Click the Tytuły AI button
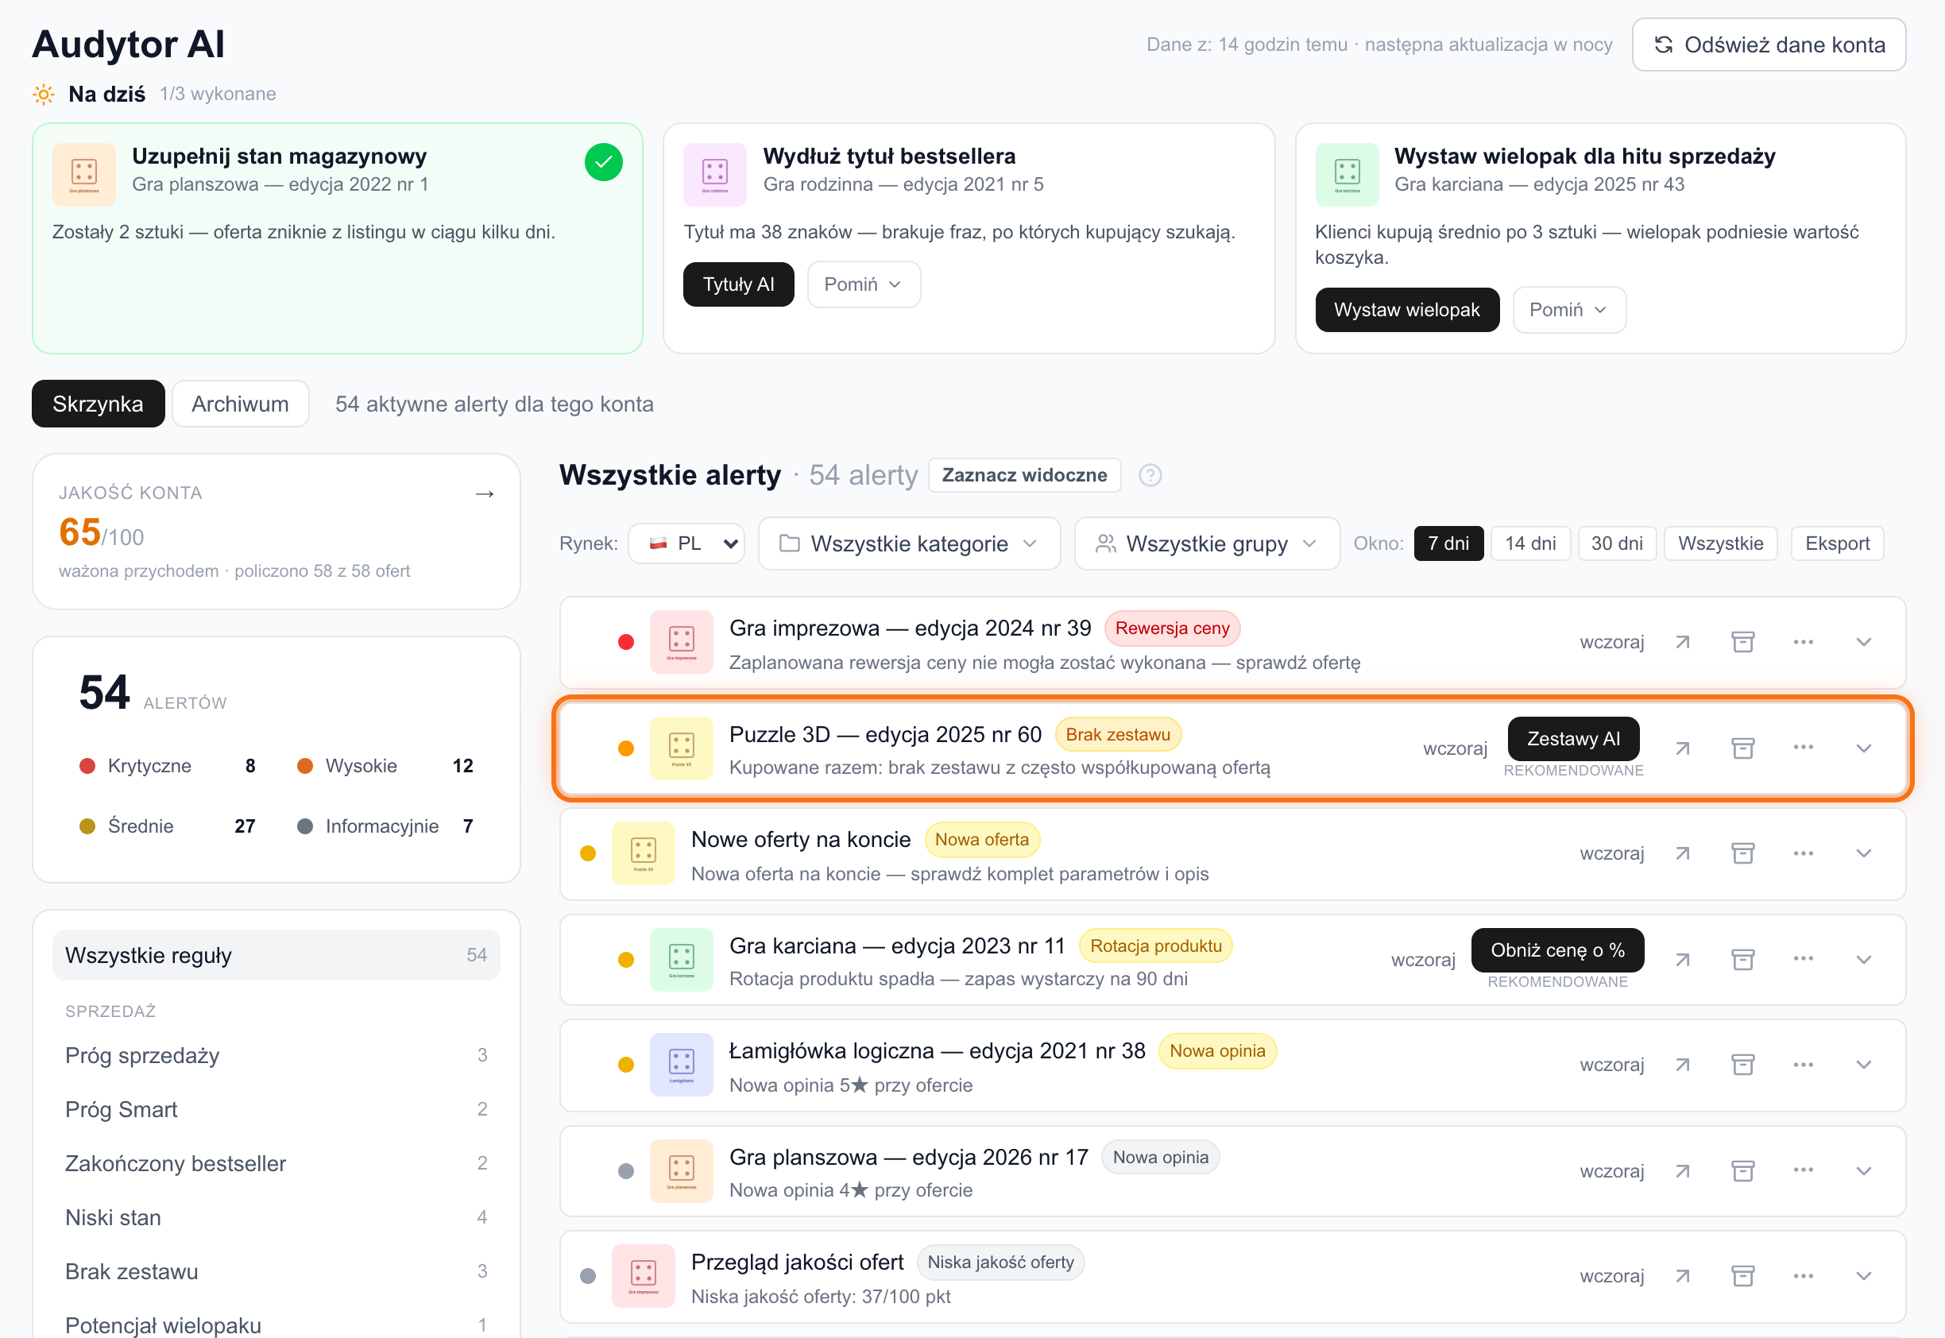The height and width of the screenshot is (1338, 1945). pos(738,284)
